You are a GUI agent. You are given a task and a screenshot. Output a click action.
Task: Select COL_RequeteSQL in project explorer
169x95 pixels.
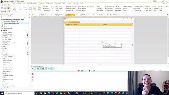click(x=9, y=57)
